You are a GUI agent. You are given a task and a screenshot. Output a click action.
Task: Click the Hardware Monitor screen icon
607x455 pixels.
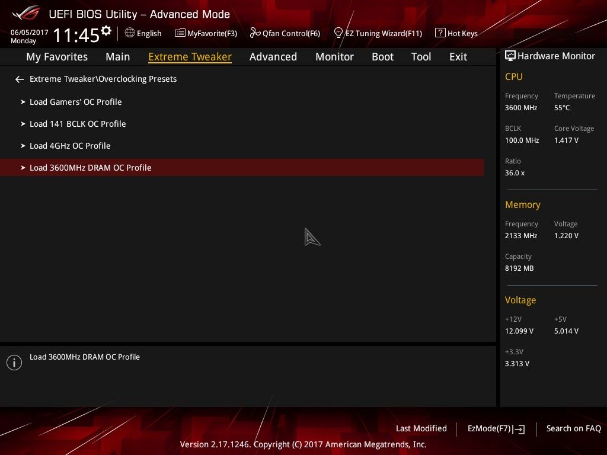tap(510, 56)
